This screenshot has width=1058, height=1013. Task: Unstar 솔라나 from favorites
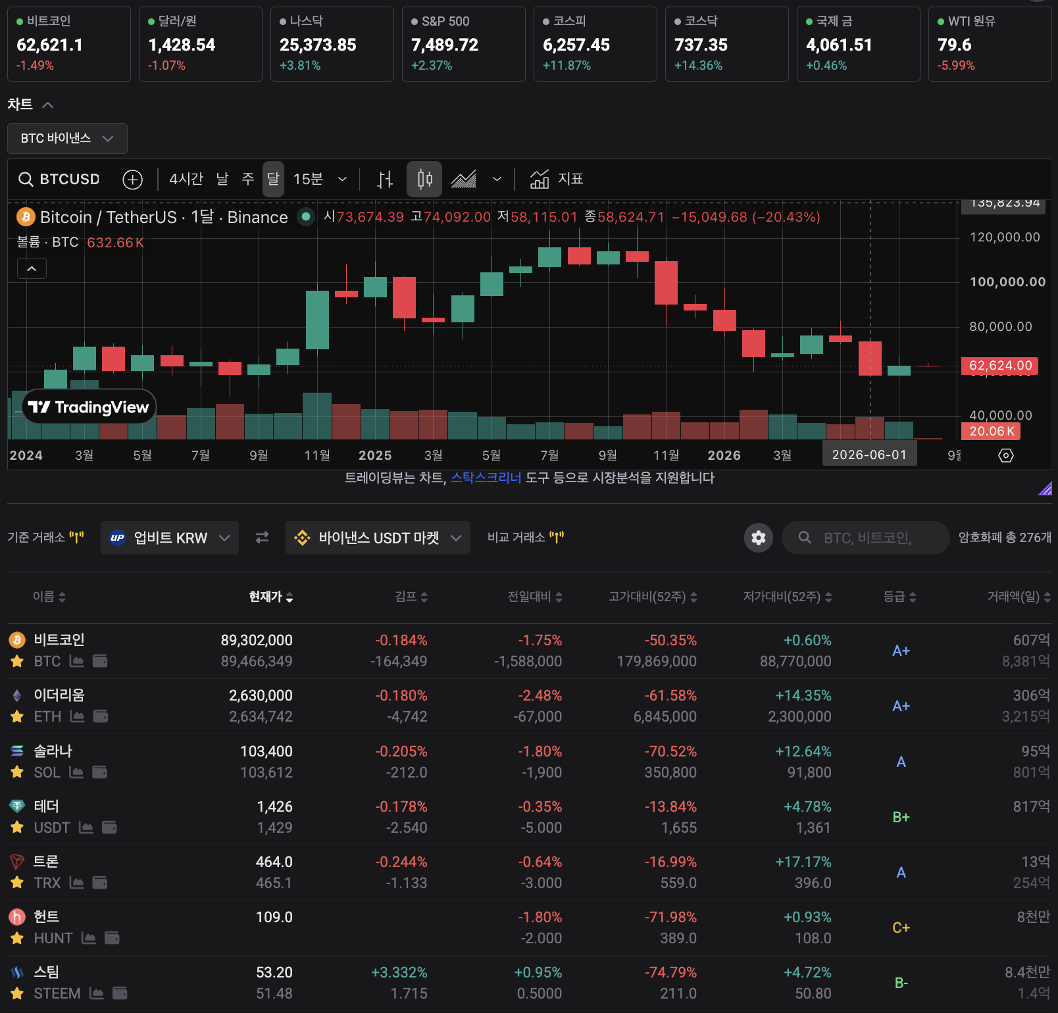[x=17, y=772]
